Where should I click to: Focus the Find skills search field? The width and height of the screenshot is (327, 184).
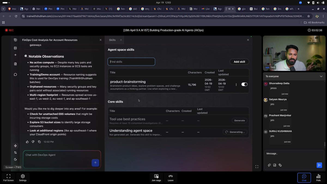tap(131, 62)
